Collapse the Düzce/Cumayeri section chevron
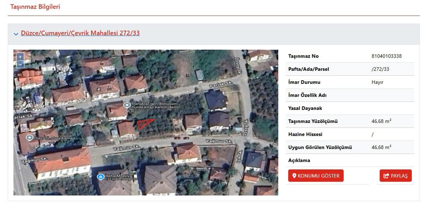Screen dimensions: 427x205 coord(16,34)
